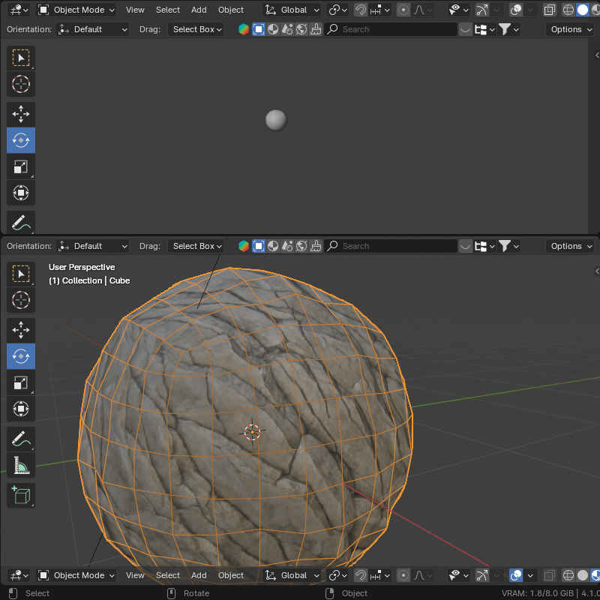Viewport: 600px width, 600px height.
Task: Activate the Add Cube tool
Action: pos(20,495)
